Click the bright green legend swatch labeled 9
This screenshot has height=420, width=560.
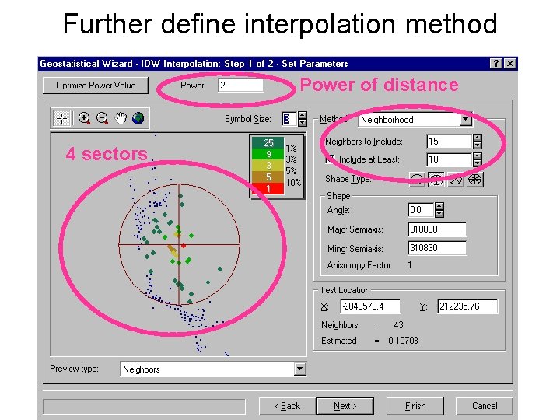click(x=268, y=154)
